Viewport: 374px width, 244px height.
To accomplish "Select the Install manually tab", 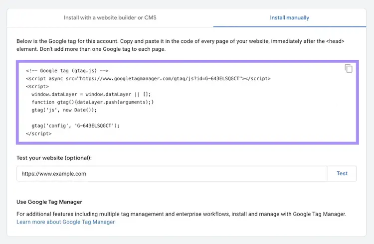I will [289, 17].
